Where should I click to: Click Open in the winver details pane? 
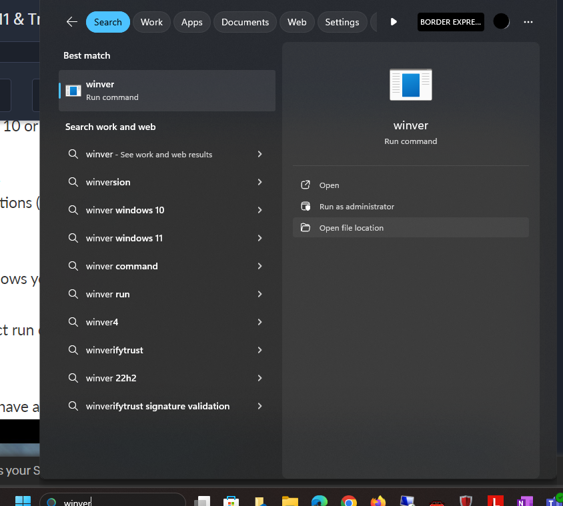[x=411, y=185]
